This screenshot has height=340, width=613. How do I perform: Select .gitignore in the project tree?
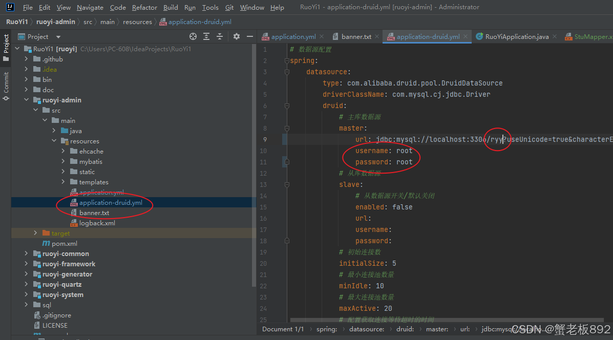(56, 315)
